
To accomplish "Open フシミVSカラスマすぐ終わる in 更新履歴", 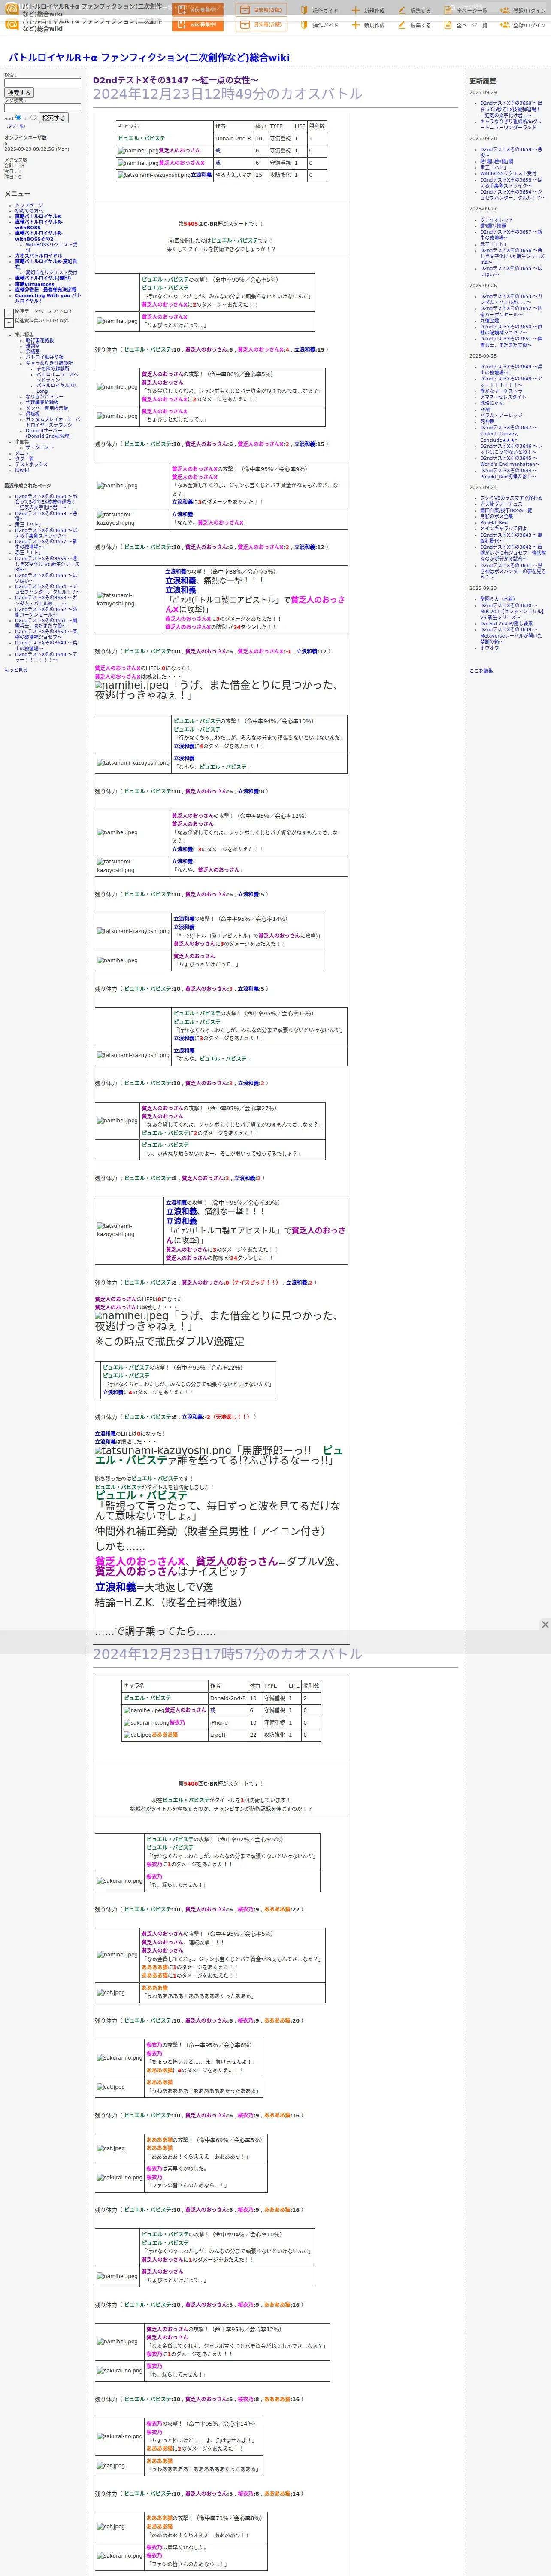I will click(511, 498).
